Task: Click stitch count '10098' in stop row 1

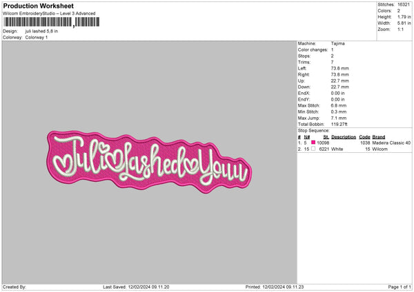Action: coord(323,143)
